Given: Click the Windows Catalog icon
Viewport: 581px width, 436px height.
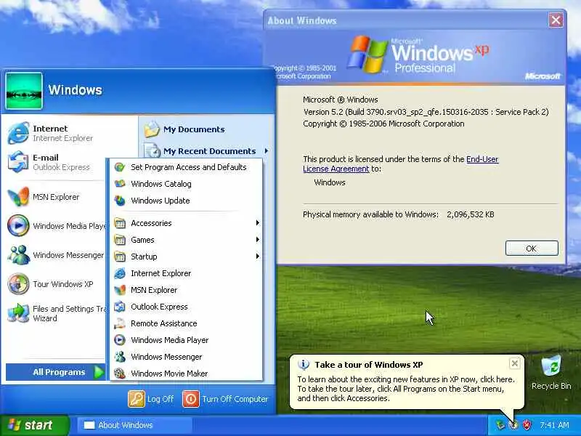Looking at the screenshot, I should click(x=120, y=184).
